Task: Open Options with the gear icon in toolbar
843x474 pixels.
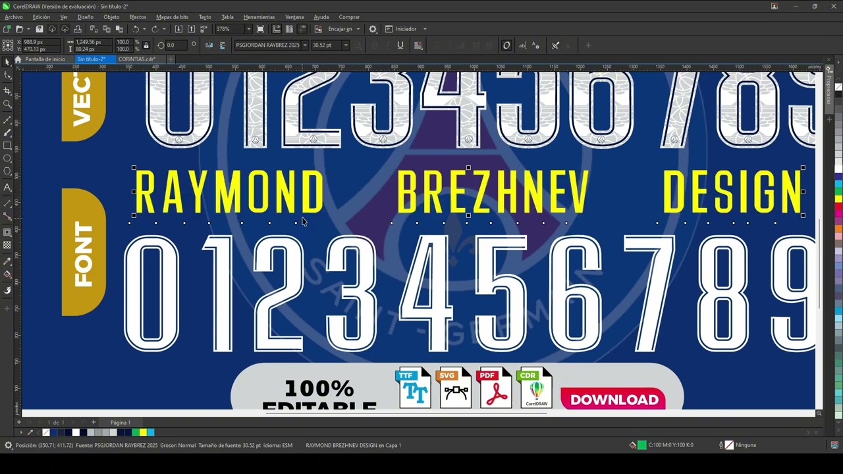Action: tap(373, 29)
